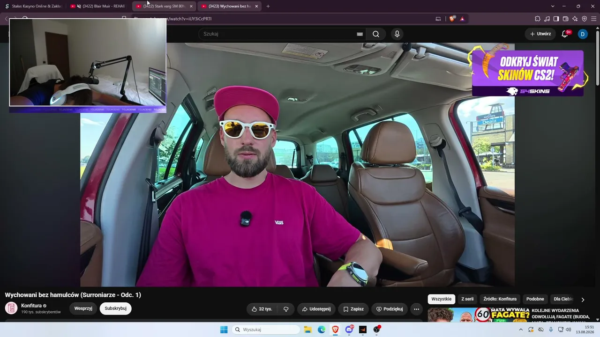Click the Windows taskbar Wyszukaj search box

tap(266, 330)
